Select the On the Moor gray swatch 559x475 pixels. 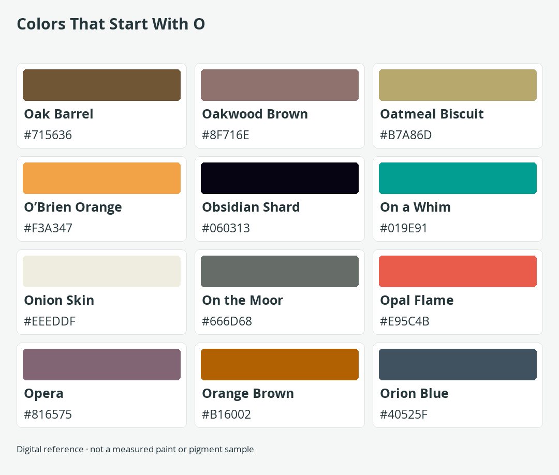point(279,271)
